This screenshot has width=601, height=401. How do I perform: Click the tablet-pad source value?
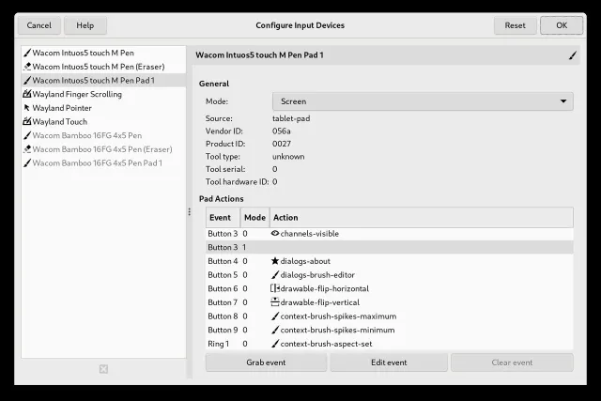(291, 118)
